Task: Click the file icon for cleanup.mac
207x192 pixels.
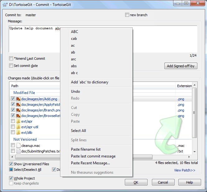Action: 18,145
